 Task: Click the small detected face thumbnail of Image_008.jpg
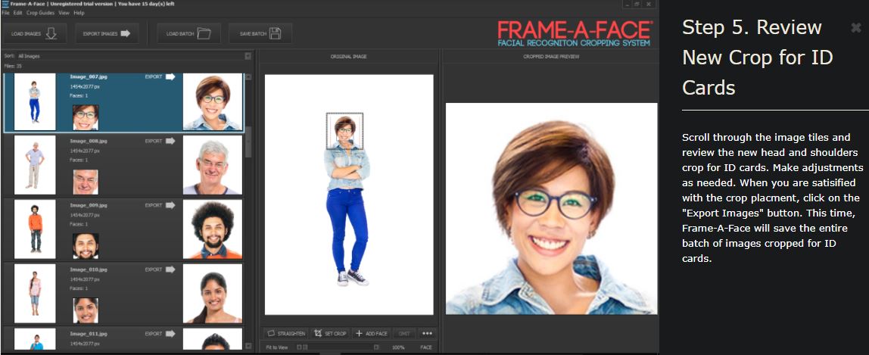click(86, 182)
